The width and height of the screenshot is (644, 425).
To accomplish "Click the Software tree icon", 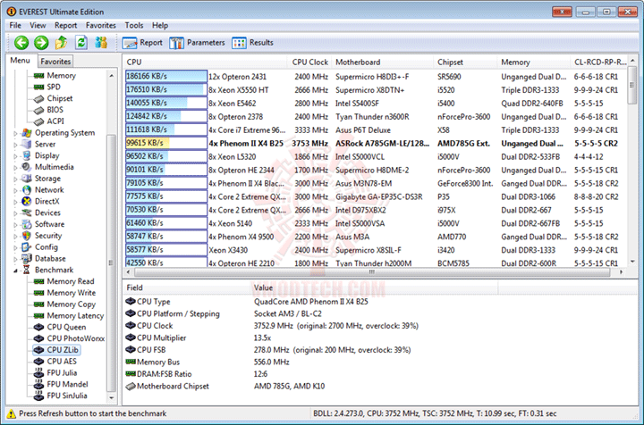I will tap(27, 224).
